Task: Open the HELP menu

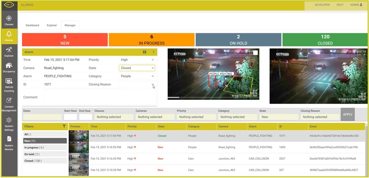Action: [340, 5]
